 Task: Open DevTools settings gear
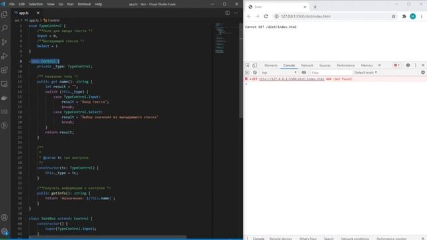pyautogui.click(x=408, y=65)
